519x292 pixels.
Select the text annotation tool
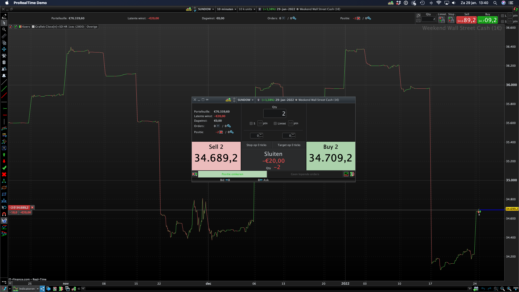[4, 148]
